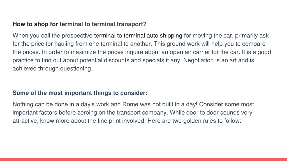
Task: Click the "How to shop for" heading text
Action: point(35,24)
